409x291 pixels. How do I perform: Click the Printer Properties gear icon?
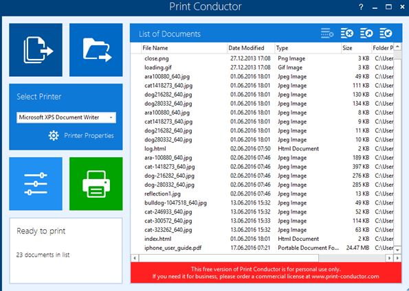tap(54, 136)
